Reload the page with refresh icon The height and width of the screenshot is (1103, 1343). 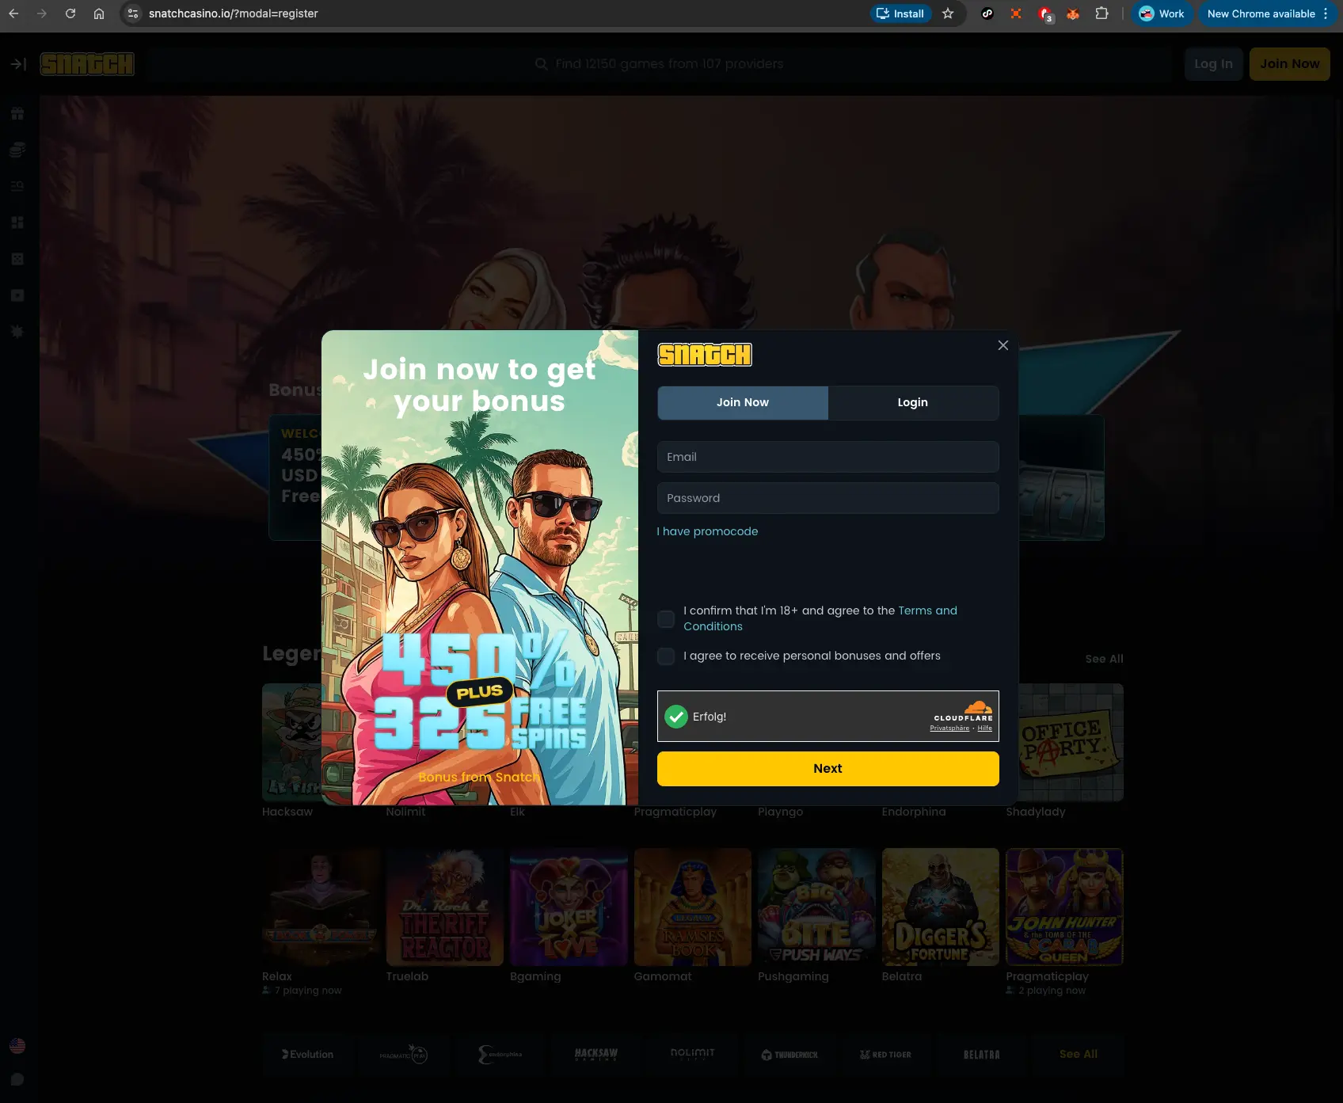coord(70,13)
